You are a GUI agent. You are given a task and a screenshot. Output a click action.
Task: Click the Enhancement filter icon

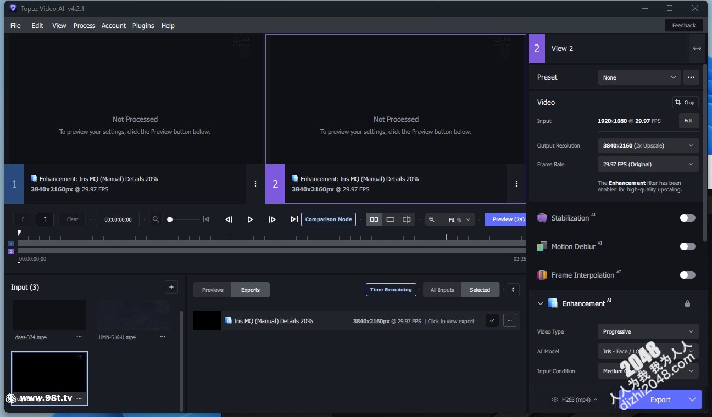tap(553, 303)
